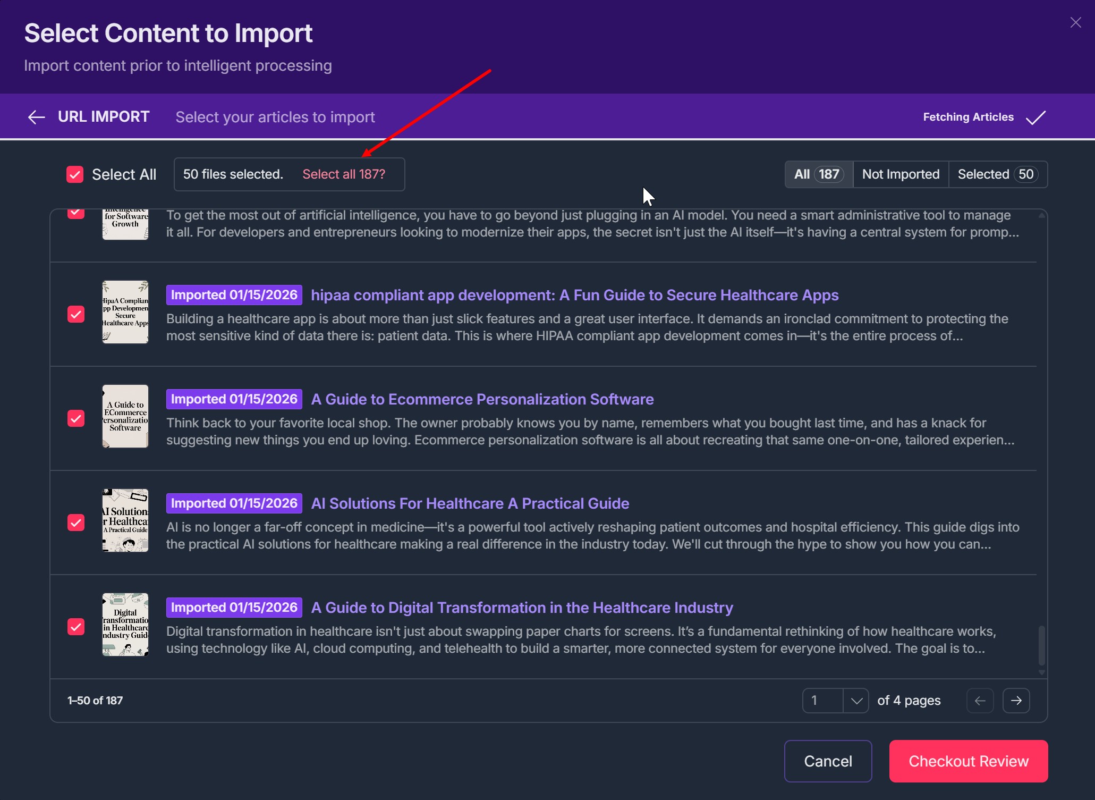Expand the page number dropdown chevron
The width and height of the screenshot is (1095, 800).
(856, 701)
